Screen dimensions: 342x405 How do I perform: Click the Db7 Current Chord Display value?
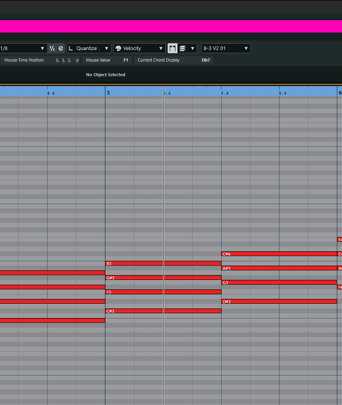[206, 60]
